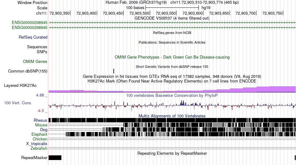The image size is (296, 165).
Task: Select the Dog alignment label
Action: (x=44, y=130)
